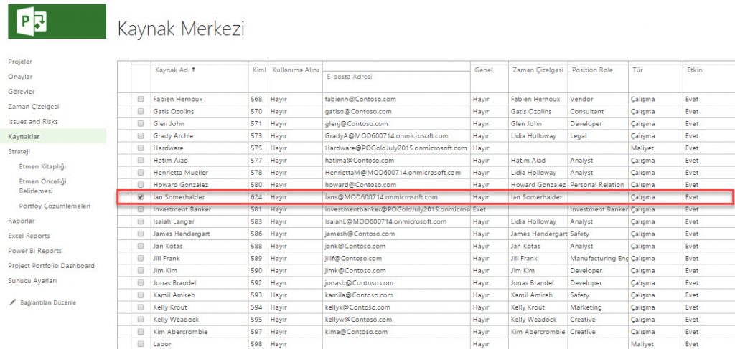735x349 pixels.
Task: Click the Position Role column header
Action: pyautogui.click(x=592, y=70)
